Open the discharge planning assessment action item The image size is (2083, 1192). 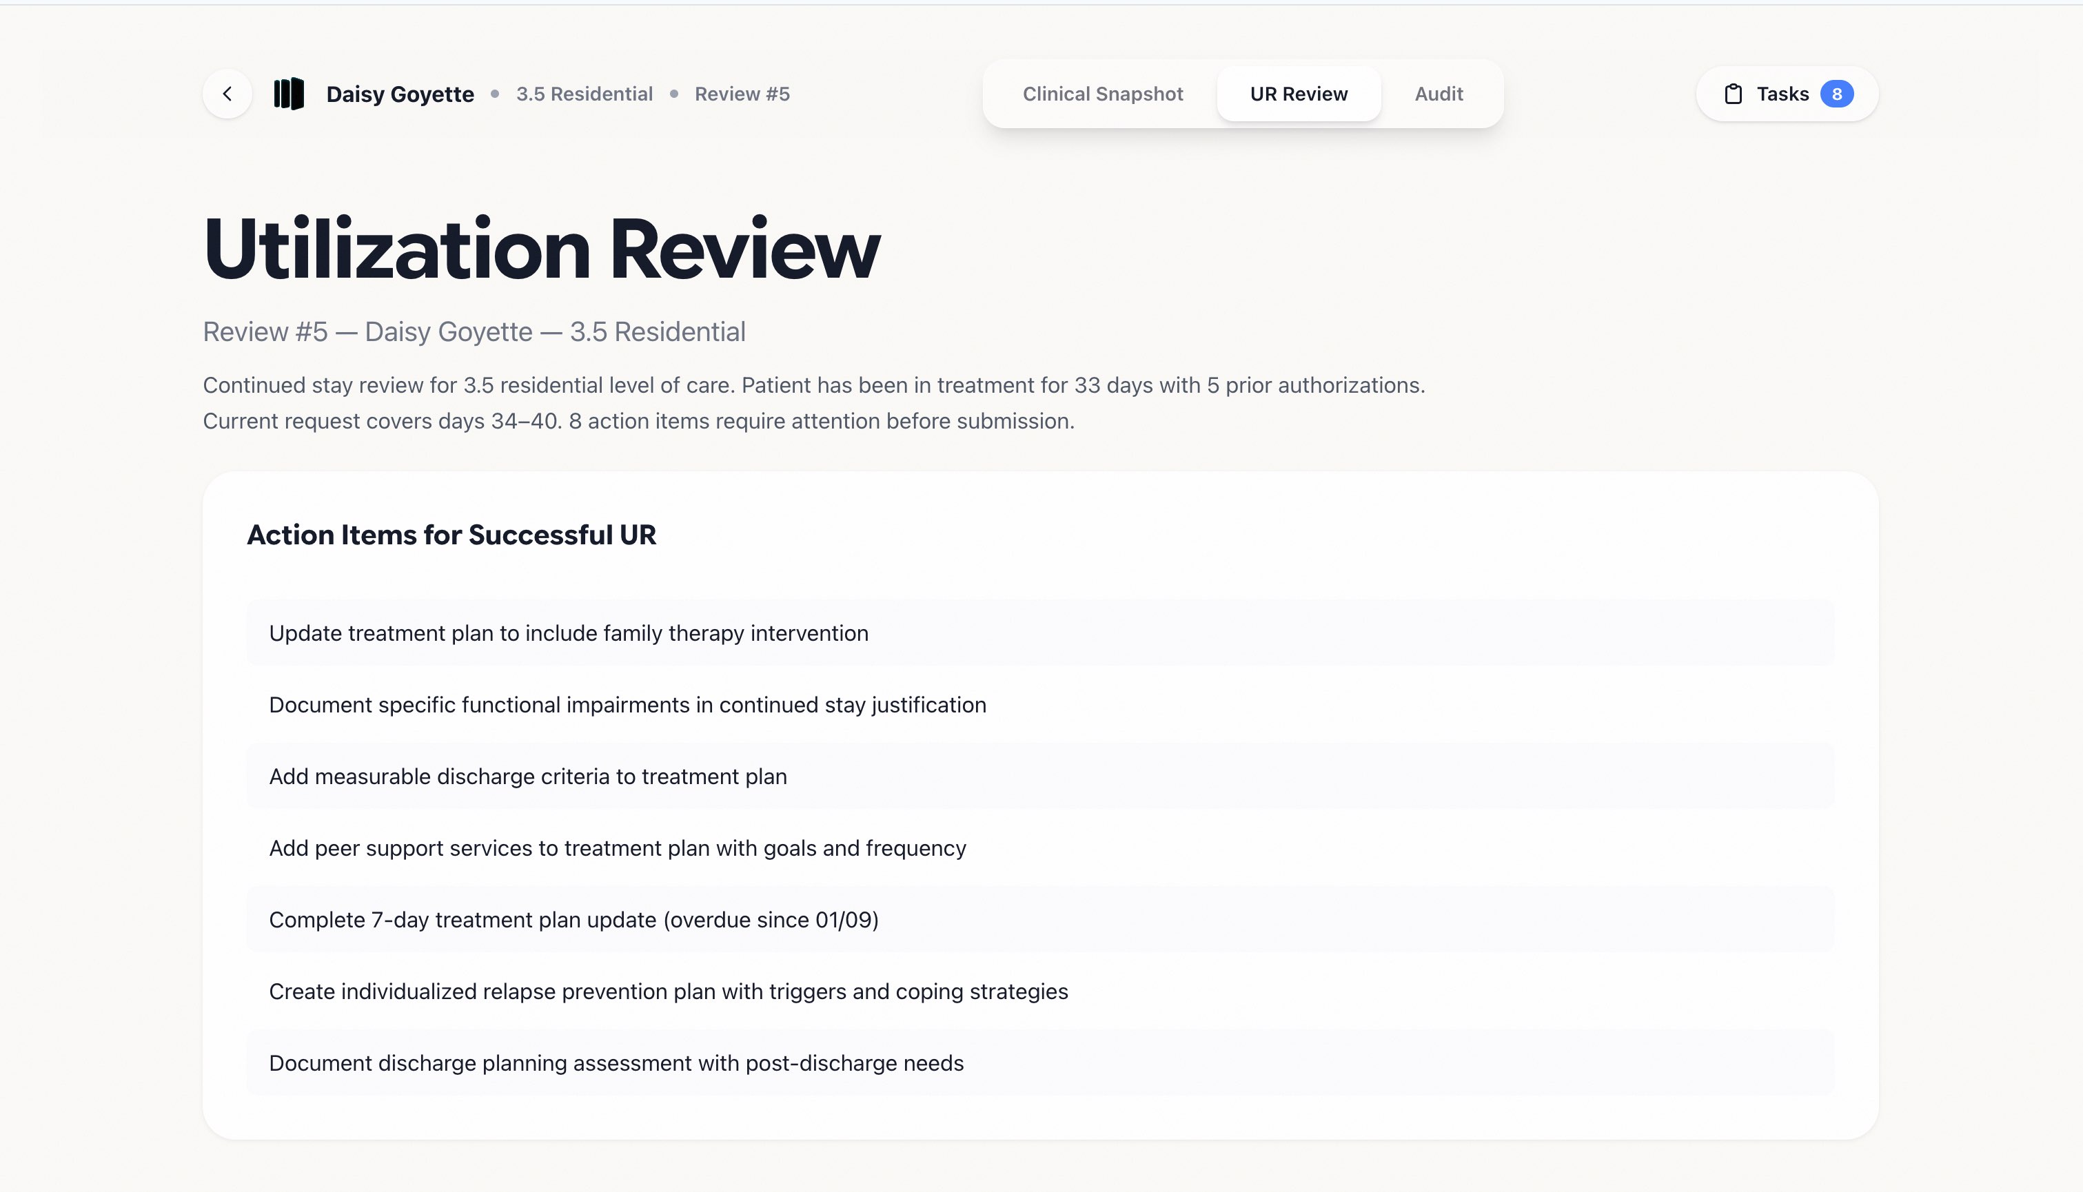pyautogui.click(x=616, y=1062)
